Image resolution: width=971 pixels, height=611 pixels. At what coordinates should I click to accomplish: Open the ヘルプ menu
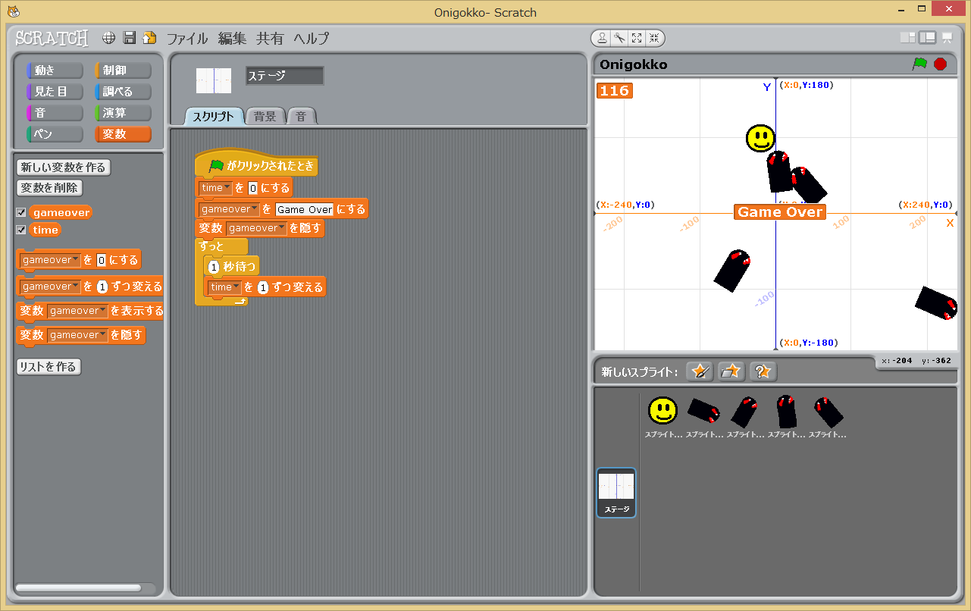(x=312, y=38)
